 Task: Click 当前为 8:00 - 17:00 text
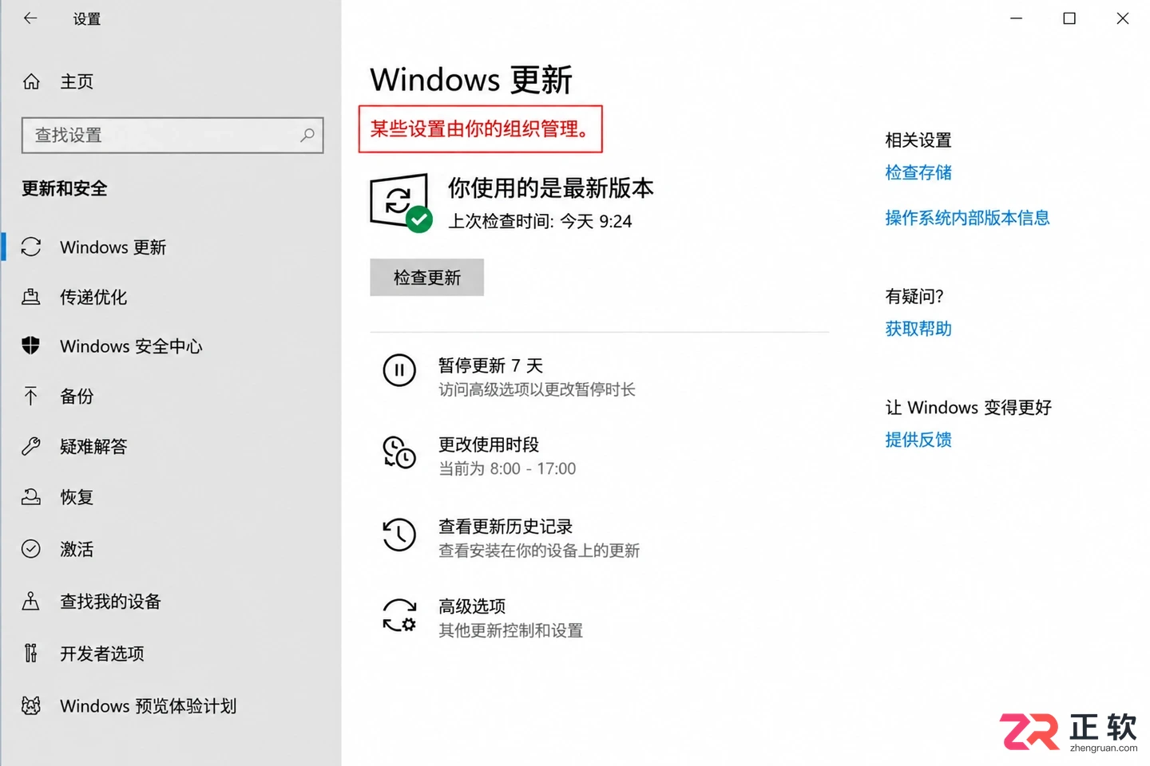pos(507,468)
